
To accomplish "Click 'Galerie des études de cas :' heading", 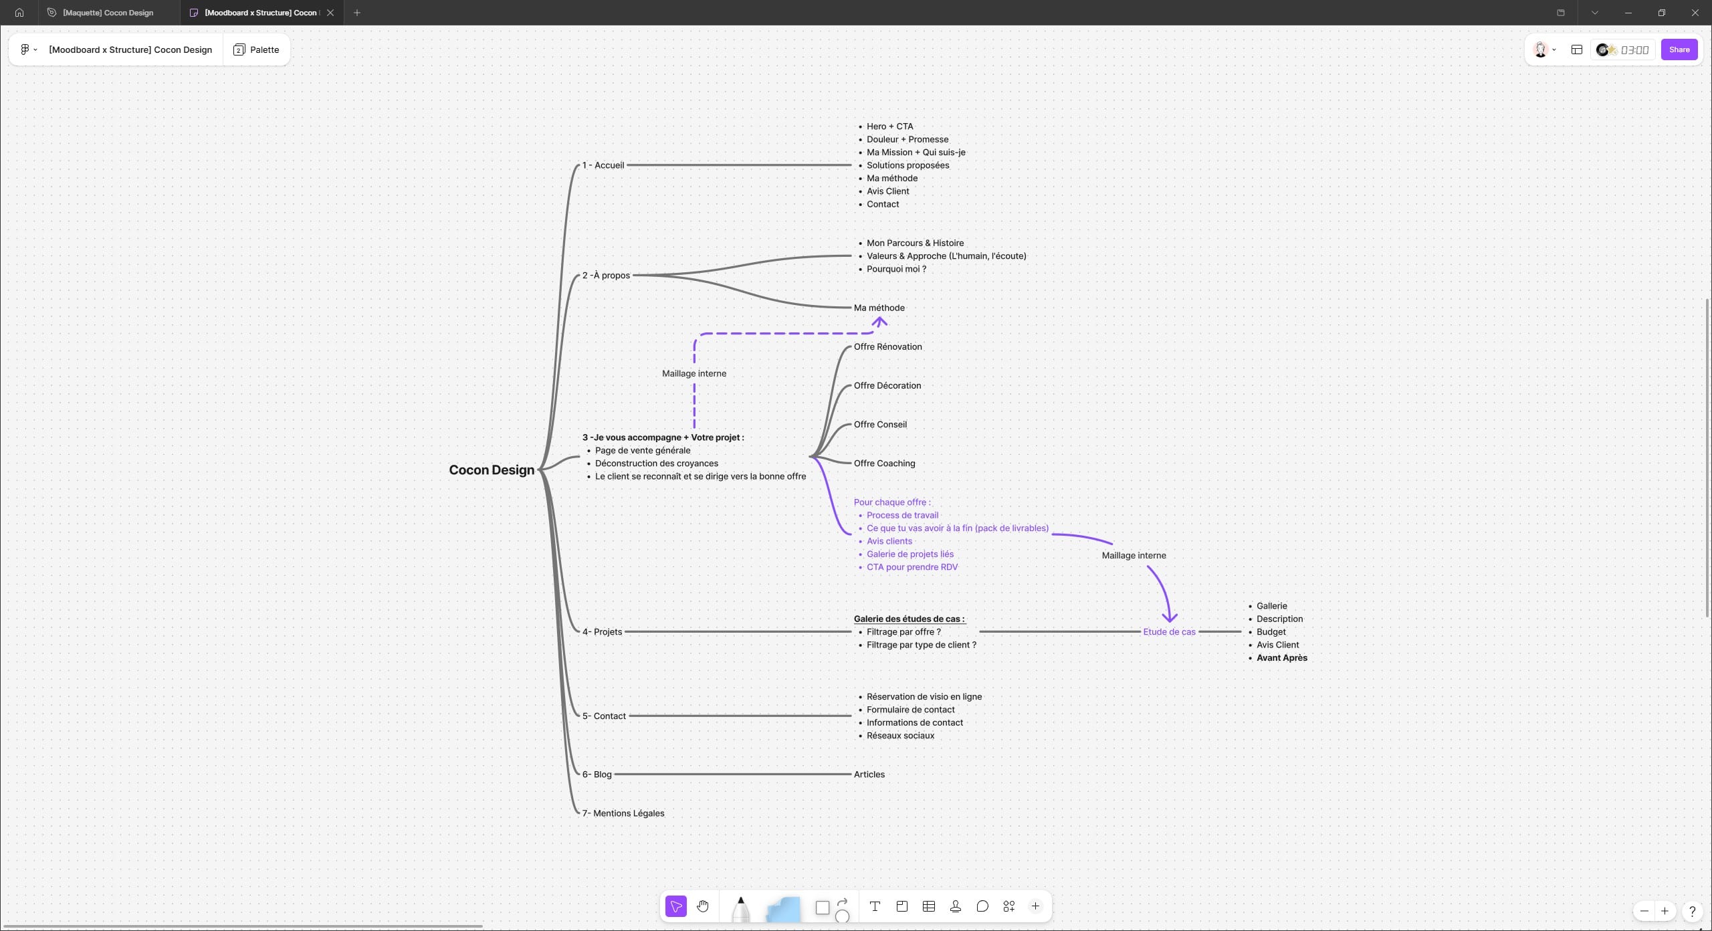I will point(909,619).
